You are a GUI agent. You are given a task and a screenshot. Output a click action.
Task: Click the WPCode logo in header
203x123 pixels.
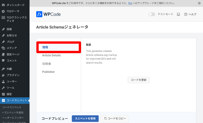48,14
